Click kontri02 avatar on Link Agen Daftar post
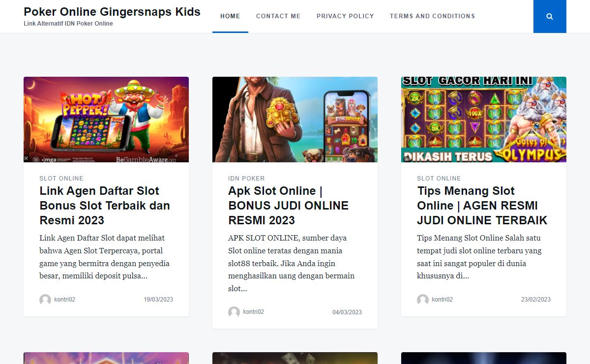This screenshot has width=590, height=364. click(x=45, y=300)
